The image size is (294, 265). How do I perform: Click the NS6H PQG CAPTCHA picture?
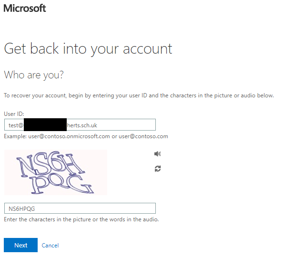56,172
